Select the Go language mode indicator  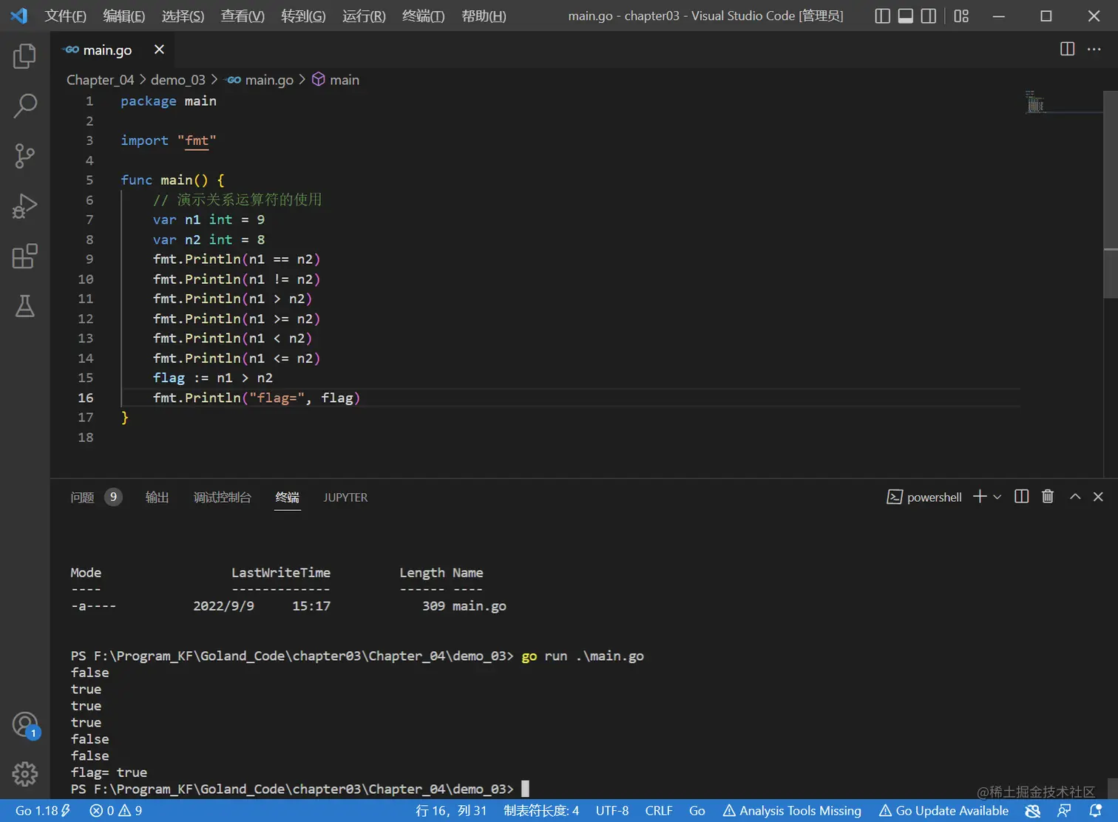pyautogui.click(x=697, y=811)
